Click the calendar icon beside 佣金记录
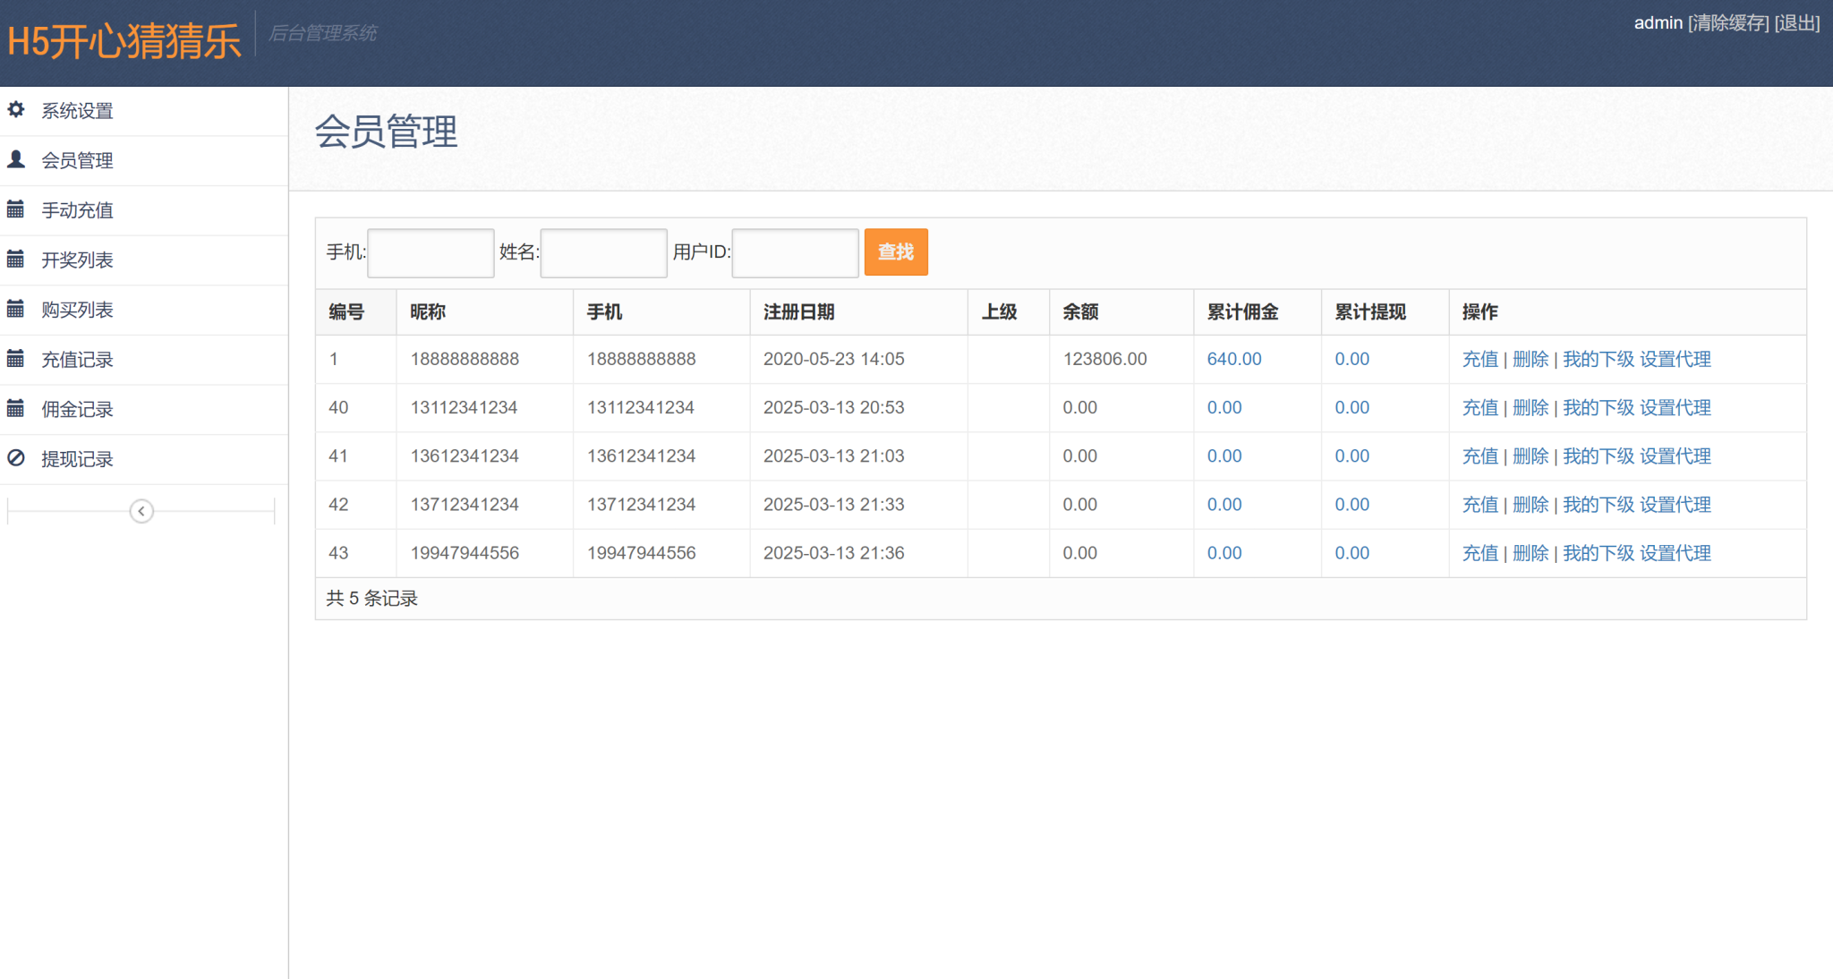 tap(16, 409)
